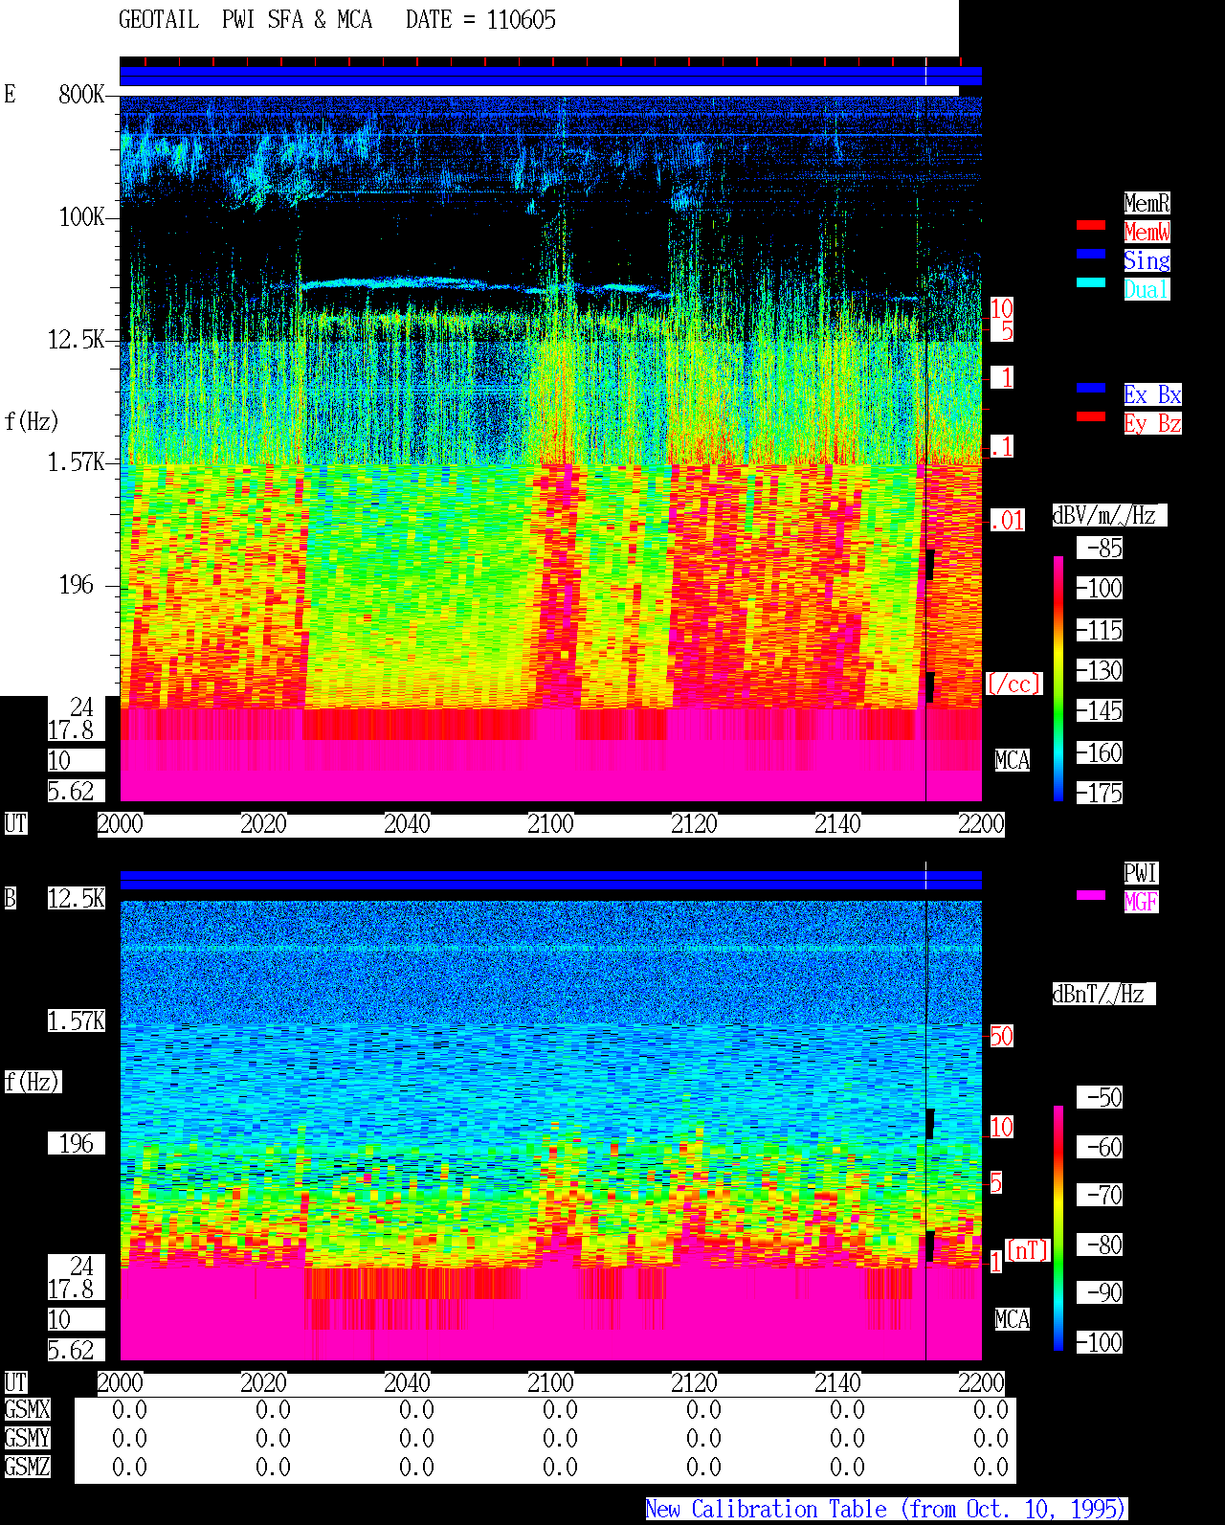Screen dimensions: 1225x1525
Task: Click the electric field color bar gradient
Action: click(x=1058, y=678)
